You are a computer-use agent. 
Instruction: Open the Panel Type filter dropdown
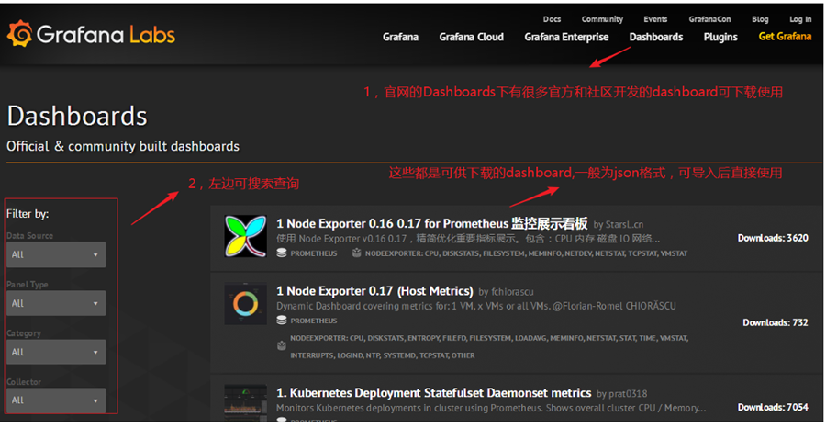[x=56, y=303]
